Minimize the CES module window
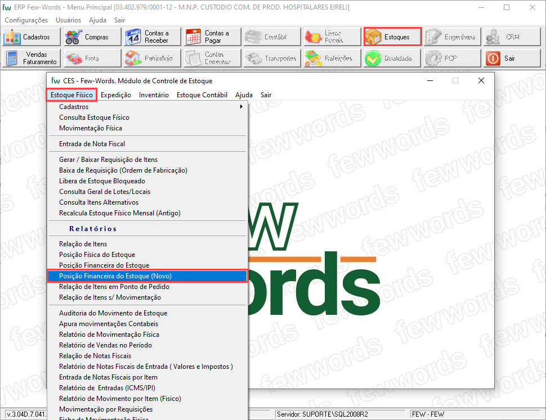Screen dimensions: 546x420 coord(430,80)
